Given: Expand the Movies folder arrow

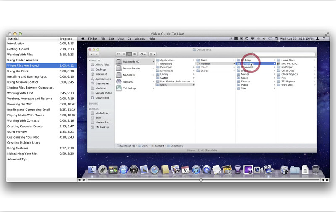Looking at the screenshot, I should (275, 74).
